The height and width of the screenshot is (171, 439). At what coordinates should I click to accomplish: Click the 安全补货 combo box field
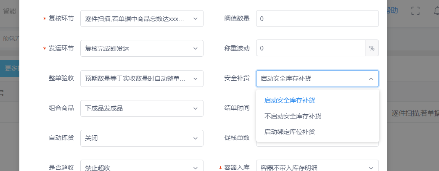317,79
